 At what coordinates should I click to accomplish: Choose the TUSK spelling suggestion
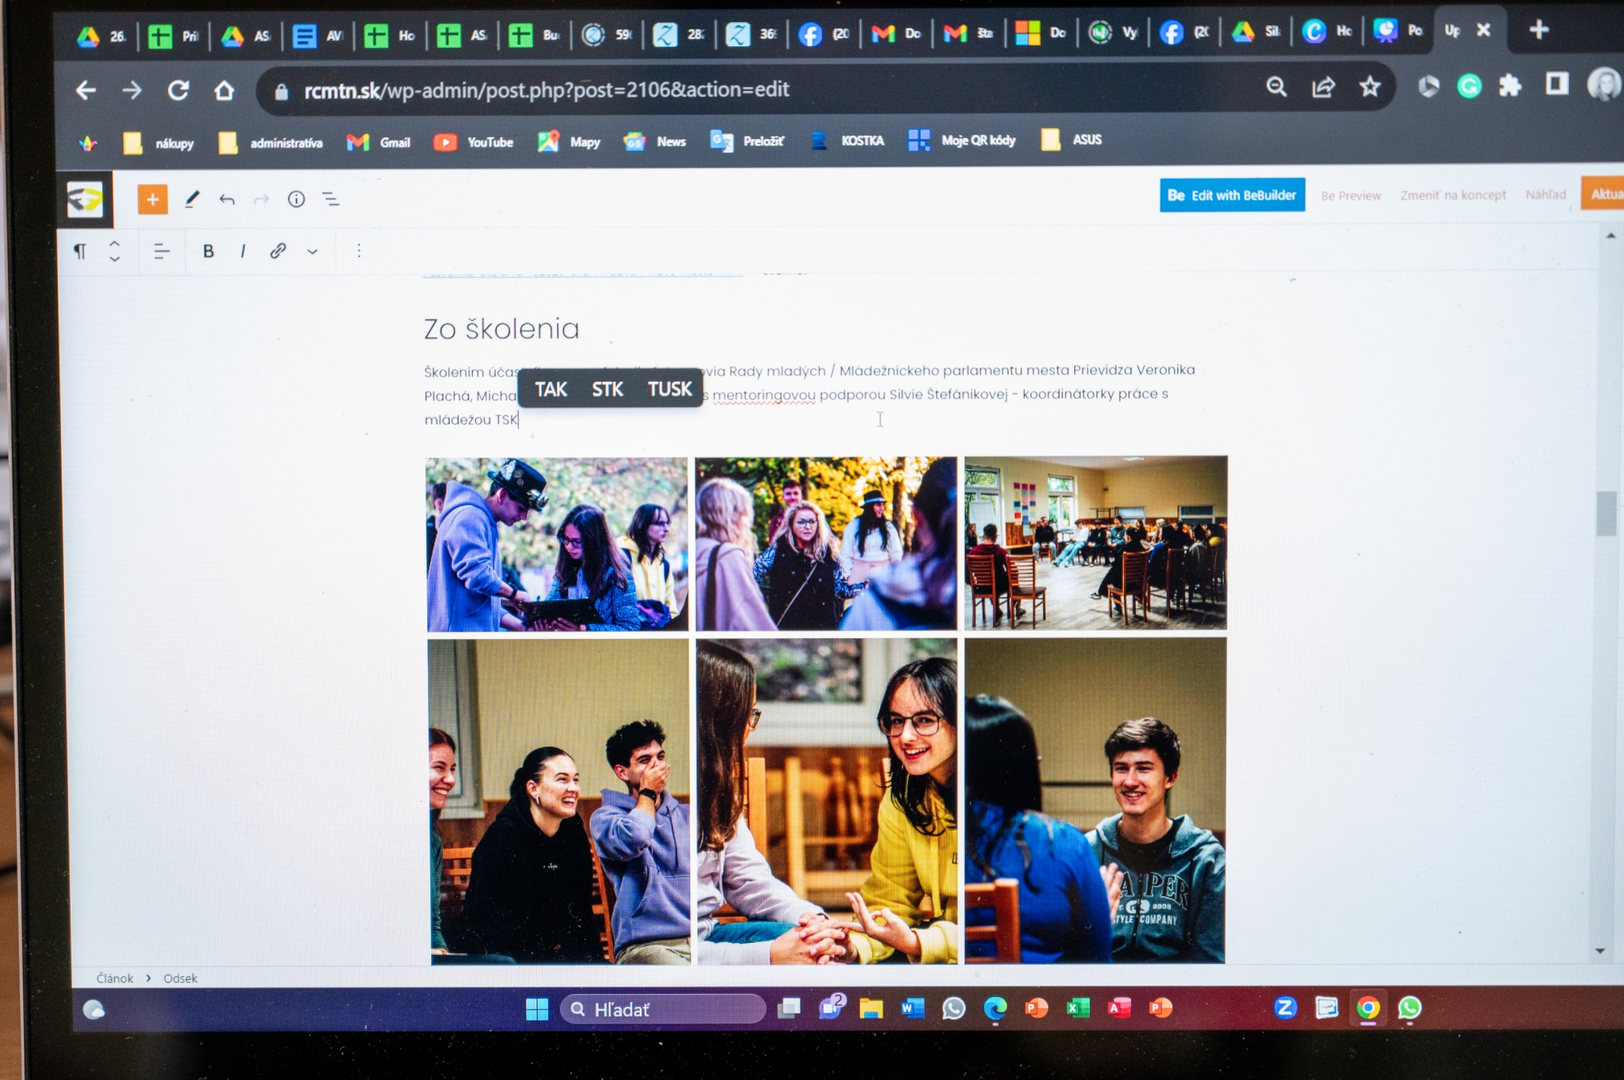point(670,389)
